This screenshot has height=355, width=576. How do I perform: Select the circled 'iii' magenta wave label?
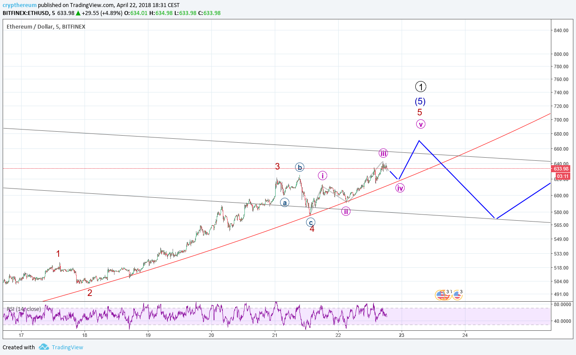coord(383,153)
